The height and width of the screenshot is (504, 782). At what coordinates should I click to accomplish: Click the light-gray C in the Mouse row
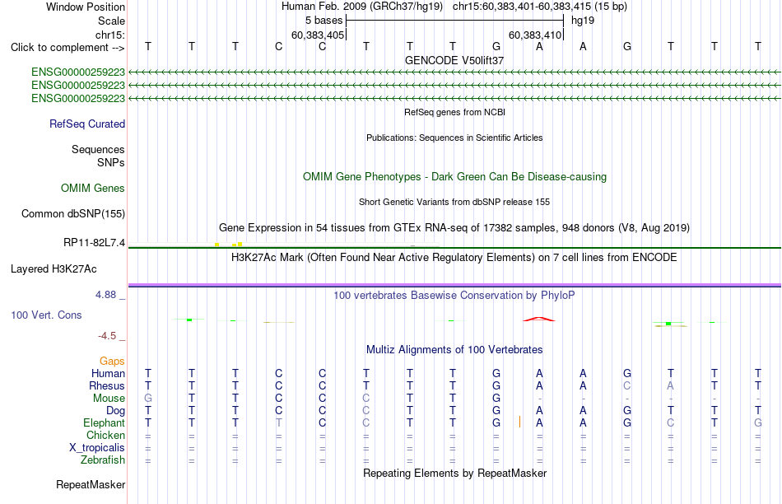point(366,399)
